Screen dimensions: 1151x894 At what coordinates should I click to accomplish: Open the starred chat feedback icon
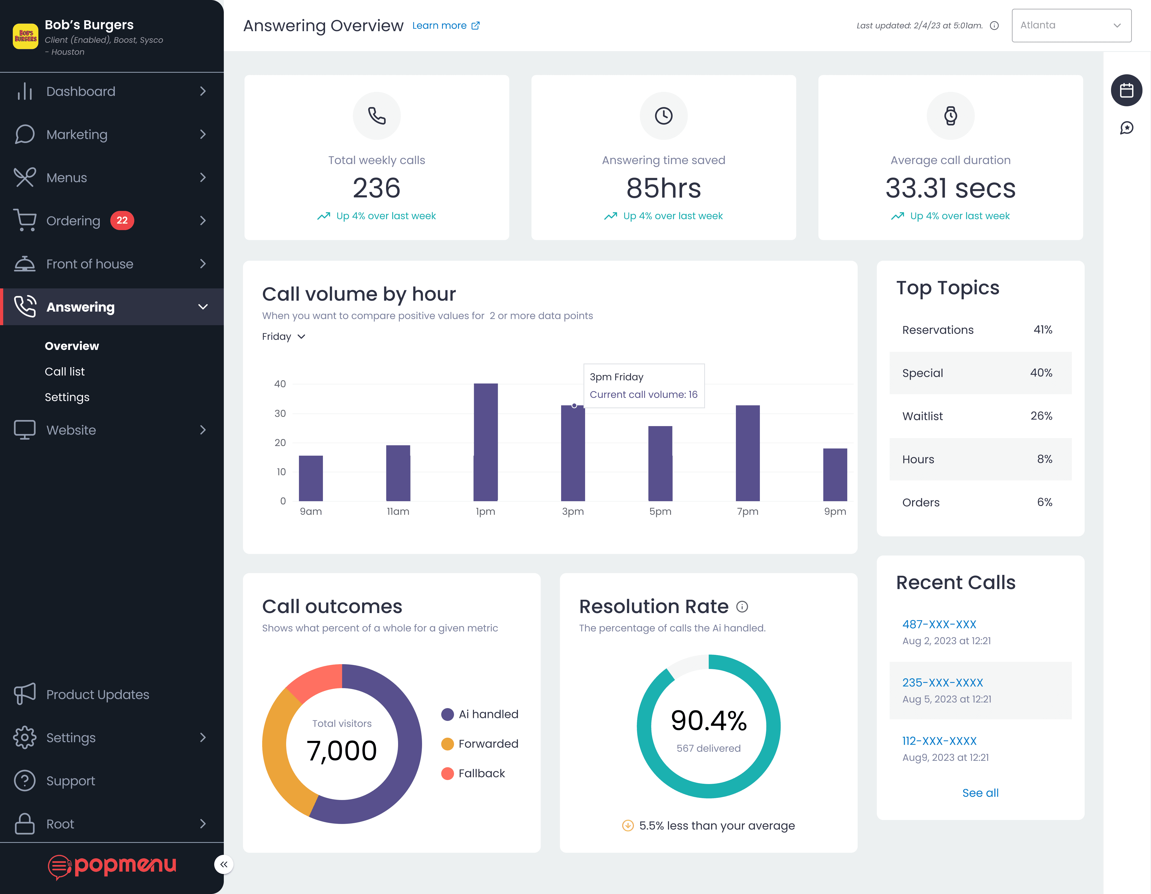point(1126,128)
